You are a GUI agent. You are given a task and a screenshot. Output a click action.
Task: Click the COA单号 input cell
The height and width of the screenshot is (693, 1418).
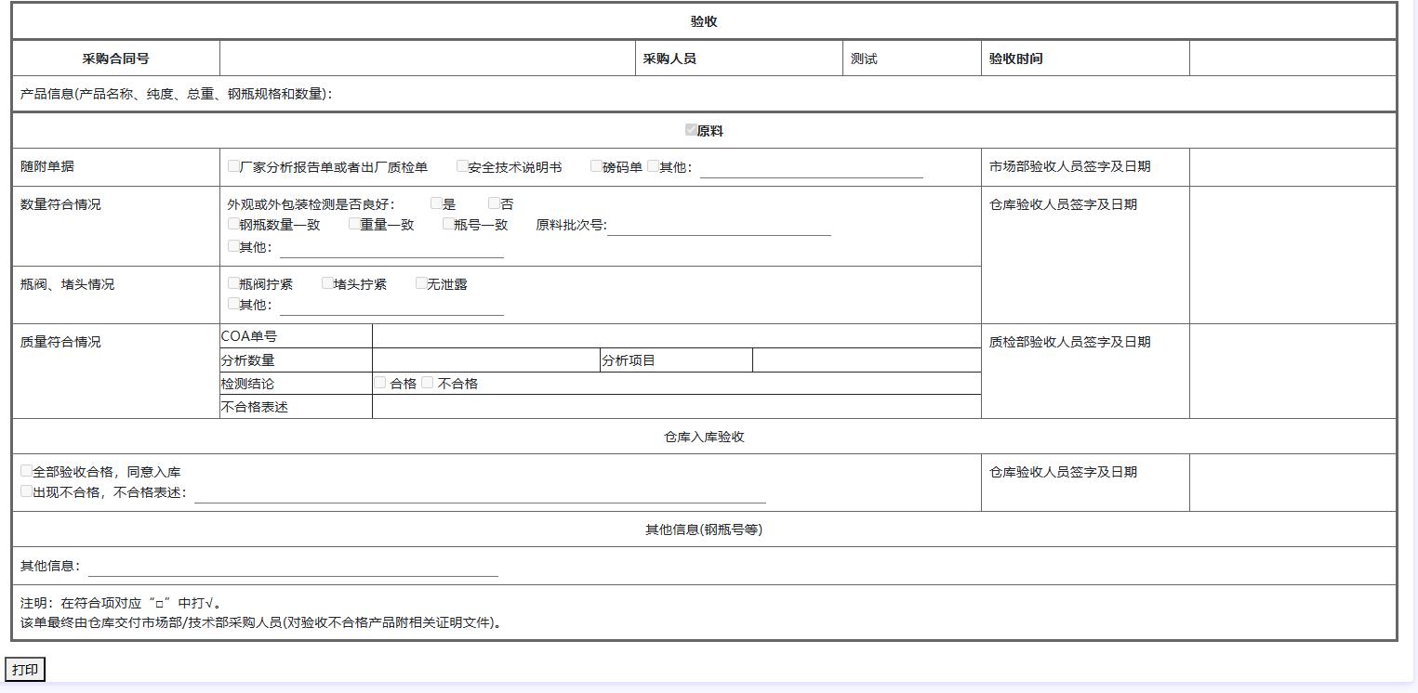tap(676, 336)
